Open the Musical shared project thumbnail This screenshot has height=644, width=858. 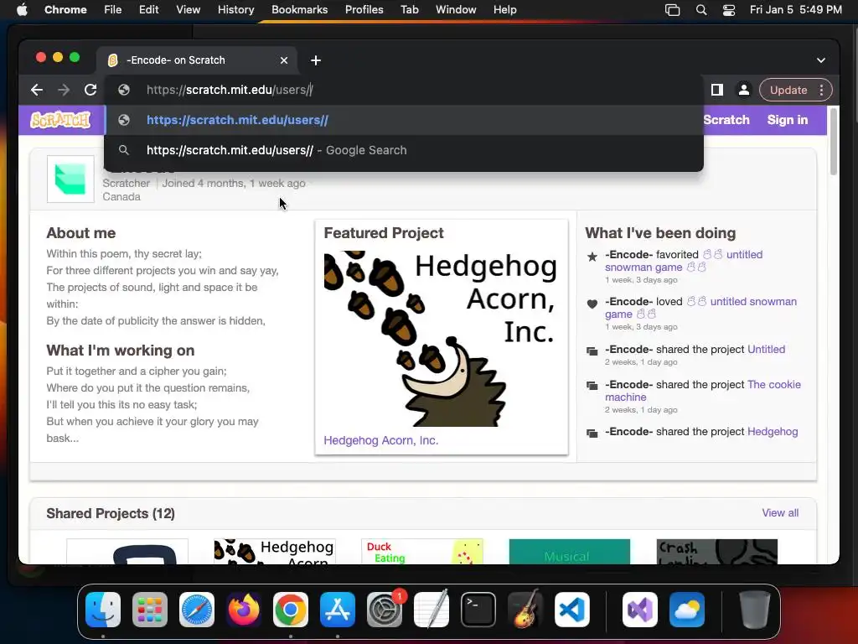pos(569,552)
